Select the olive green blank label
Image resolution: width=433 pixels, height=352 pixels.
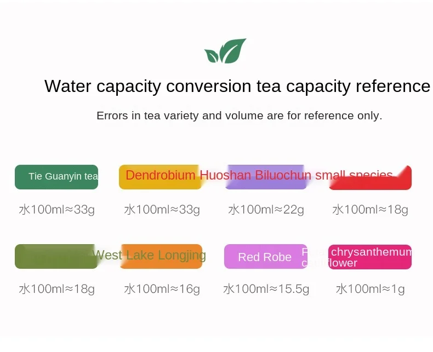56,256
